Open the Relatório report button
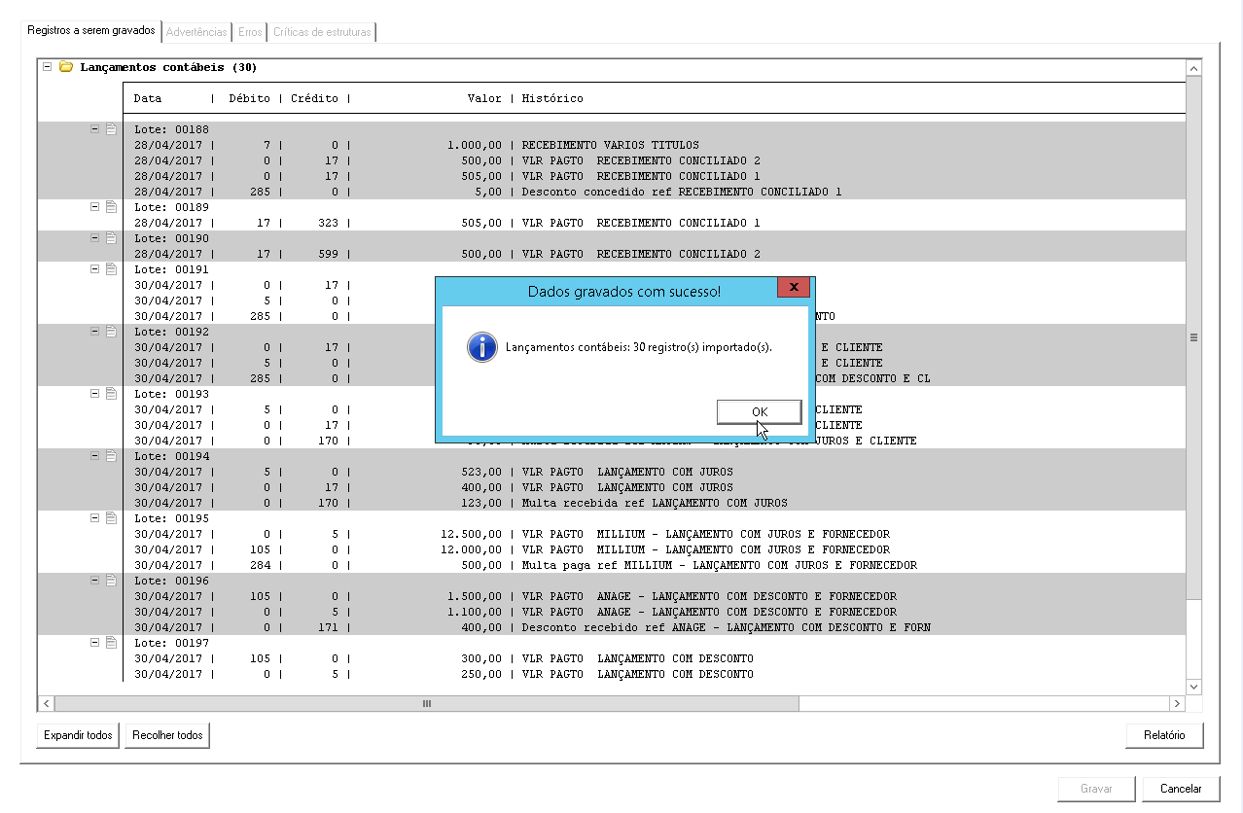This screenshot has height=813, width=1243. (1164, 735)
